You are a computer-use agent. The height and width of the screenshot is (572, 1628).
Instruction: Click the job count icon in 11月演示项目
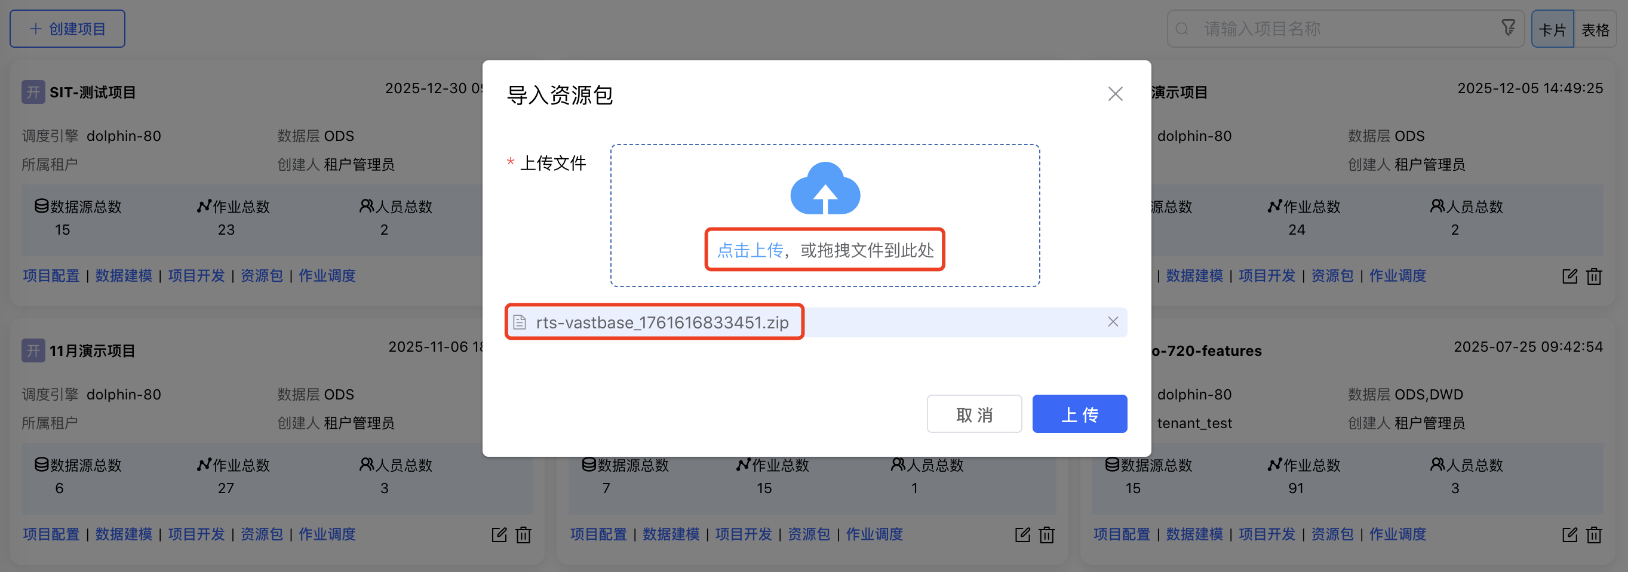(x=204, y=465)
